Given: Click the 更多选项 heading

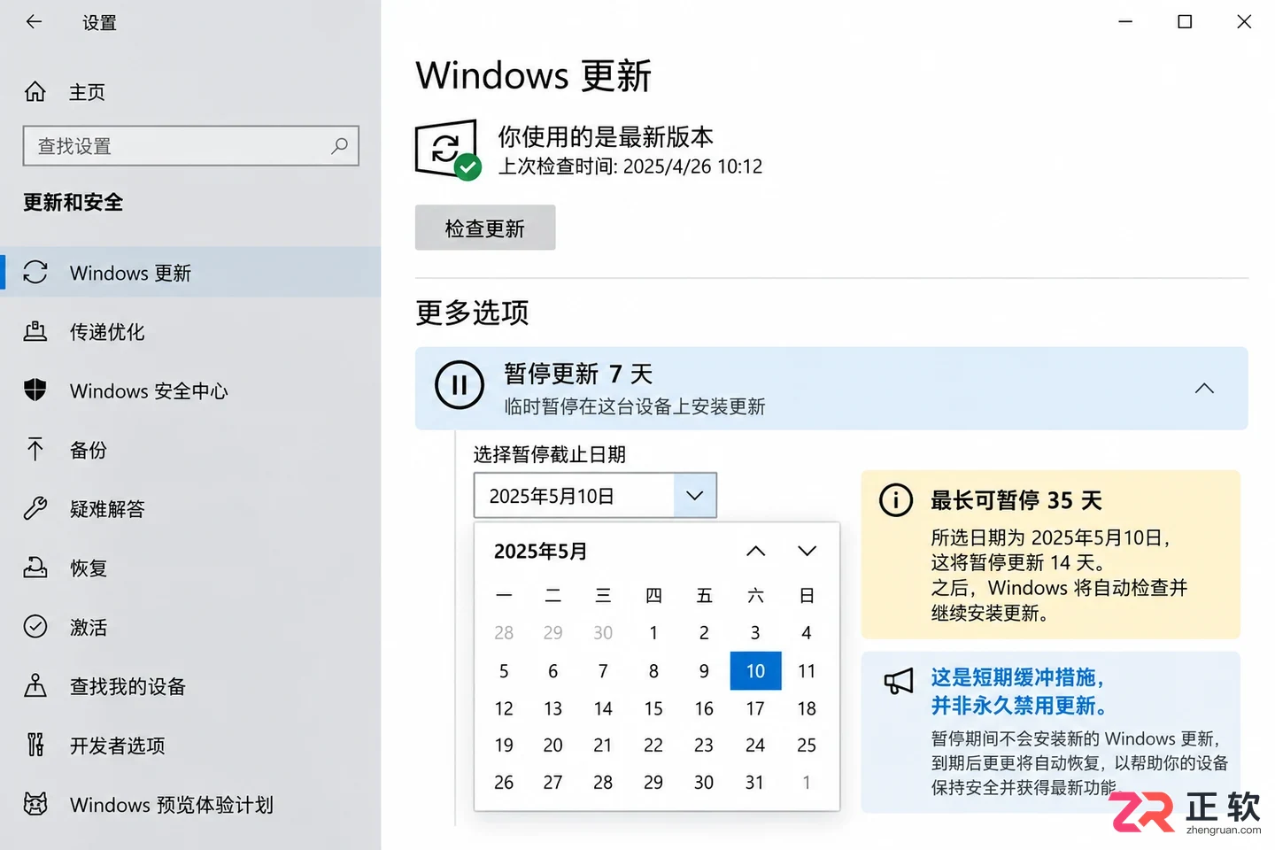Looking at the screenshot, I should (472, 313).
